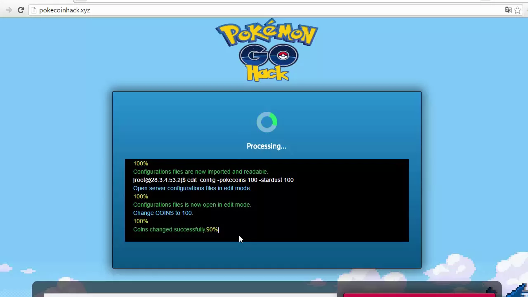Click the yellow 90% progress value

pos(212,229)
